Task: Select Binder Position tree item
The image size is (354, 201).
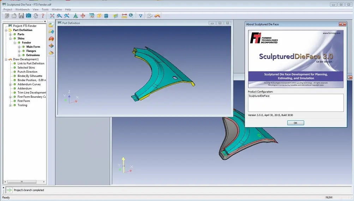Action: [32, 80]
